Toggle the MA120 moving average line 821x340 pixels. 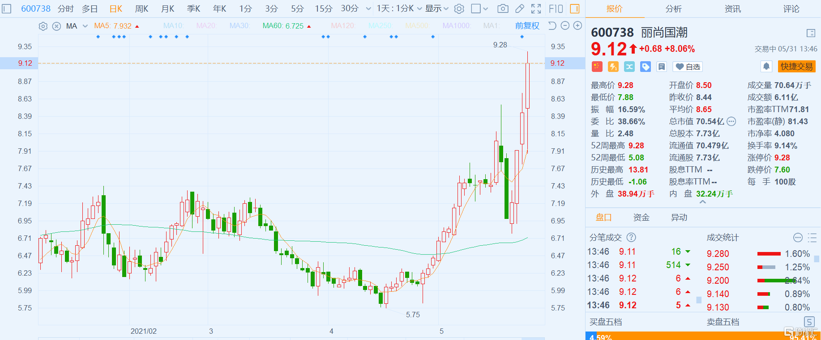[343, 26]
